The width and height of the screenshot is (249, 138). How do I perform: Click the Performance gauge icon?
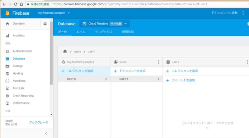(7, 103)
